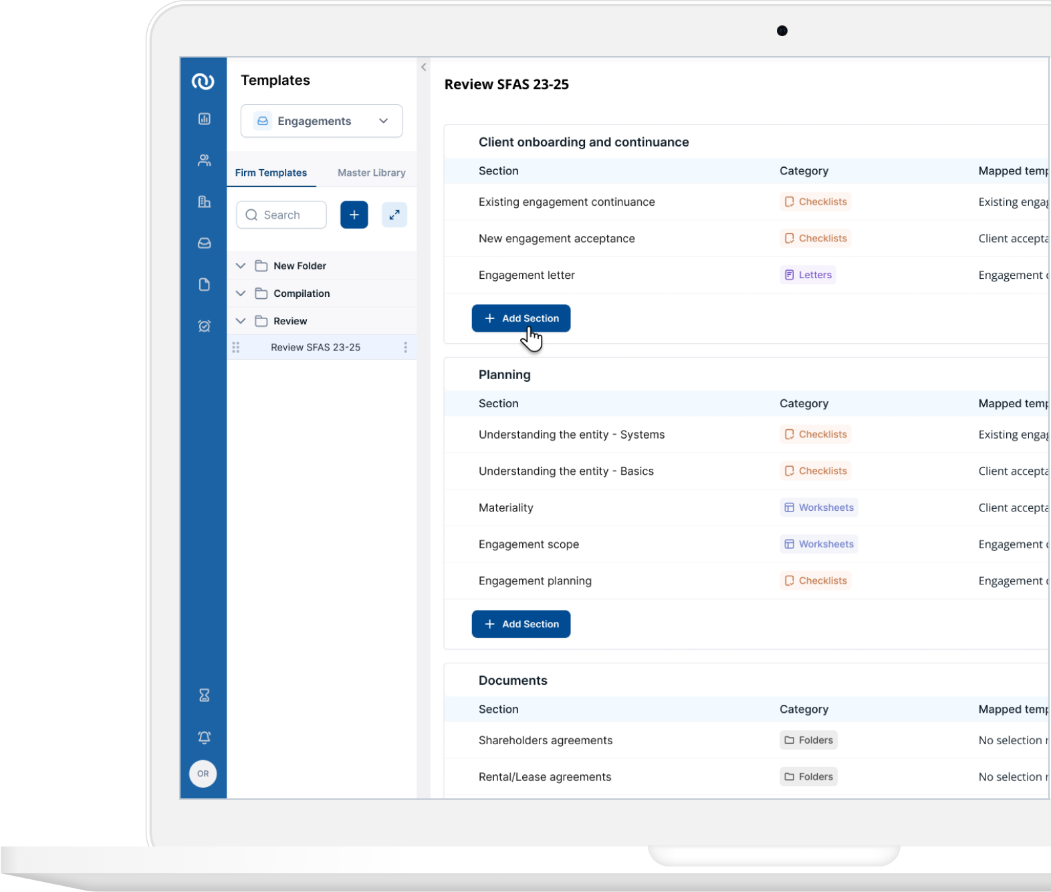Open the alarm clock check icon
1051x892 pixels.
point(204,326)
